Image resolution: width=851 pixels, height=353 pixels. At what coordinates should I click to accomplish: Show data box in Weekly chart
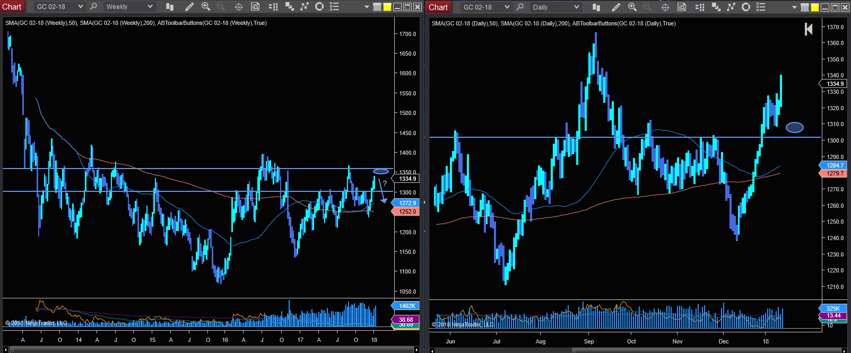(x=255, y=7)
